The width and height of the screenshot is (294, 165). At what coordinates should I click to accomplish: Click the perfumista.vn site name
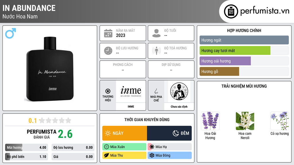(265, 11)
